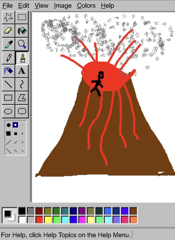Open the File menu
Viewport: 175px width, 240px height.
pos(7,6)
